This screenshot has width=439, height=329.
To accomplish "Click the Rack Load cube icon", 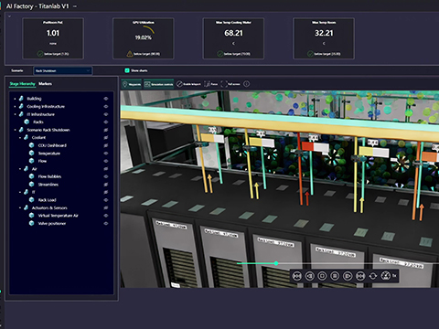I will pyautogui.click(x=31, y=200).
